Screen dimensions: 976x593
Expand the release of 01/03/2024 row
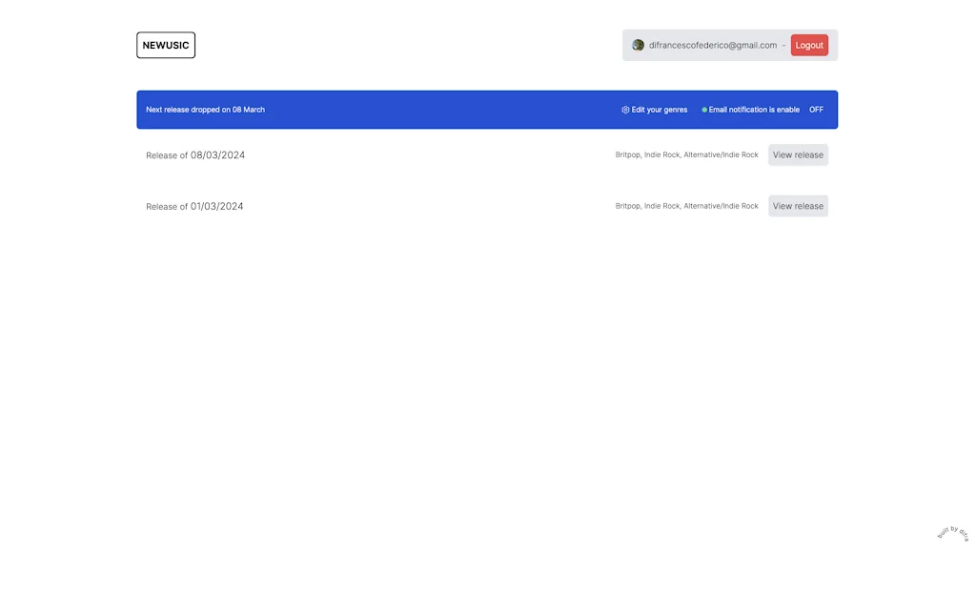point(194,206)
